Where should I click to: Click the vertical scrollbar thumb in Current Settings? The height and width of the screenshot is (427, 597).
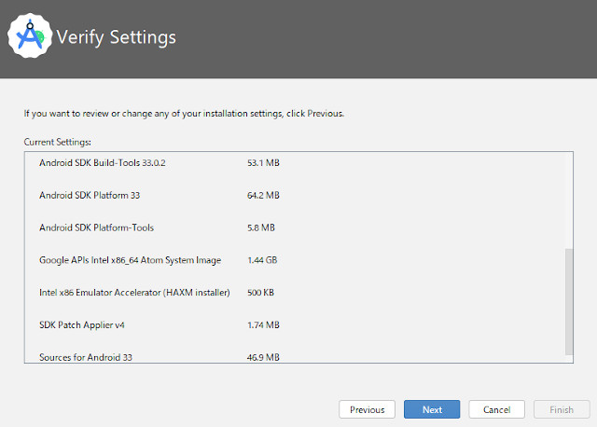(x=569, y=302)
